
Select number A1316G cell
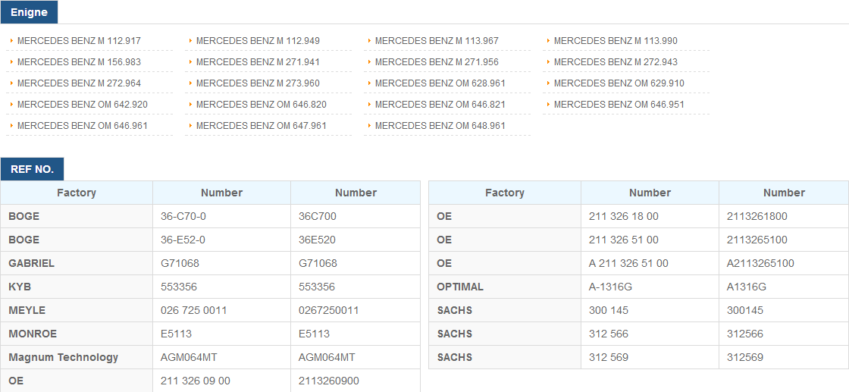(784, 287)
